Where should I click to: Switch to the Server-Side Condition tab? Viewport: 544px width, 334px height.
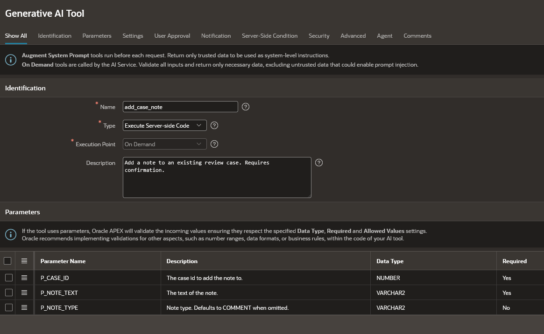[269, 36]
